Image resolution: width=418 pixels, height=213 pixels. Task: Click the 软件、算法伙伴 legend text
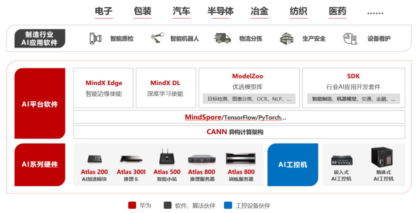[x=195, y=206]
